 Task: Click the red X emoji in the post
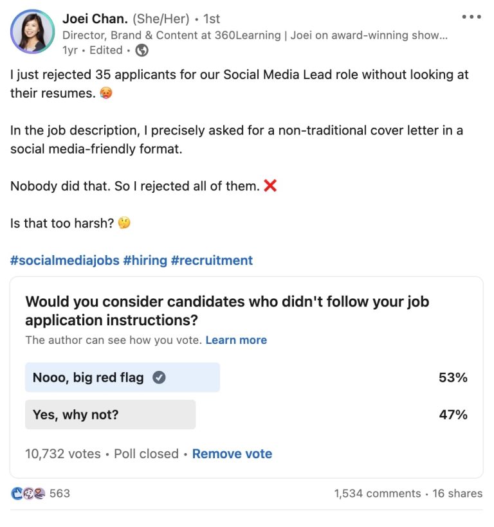tap(270, 186)
